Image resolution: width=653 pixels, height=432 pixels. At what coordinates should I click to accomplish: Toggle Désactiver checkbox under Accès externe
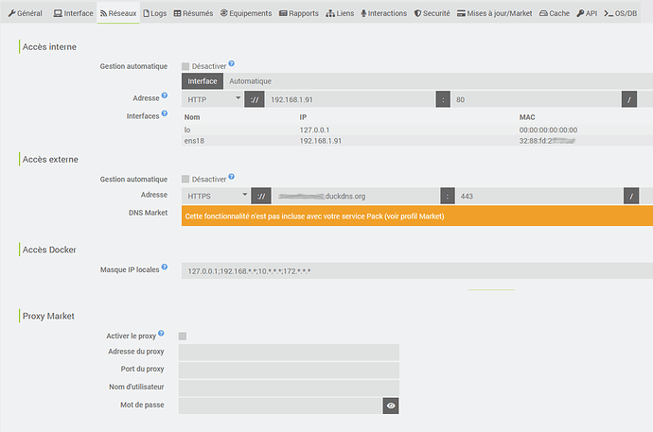pyautogui.click(x=185, y=180)
